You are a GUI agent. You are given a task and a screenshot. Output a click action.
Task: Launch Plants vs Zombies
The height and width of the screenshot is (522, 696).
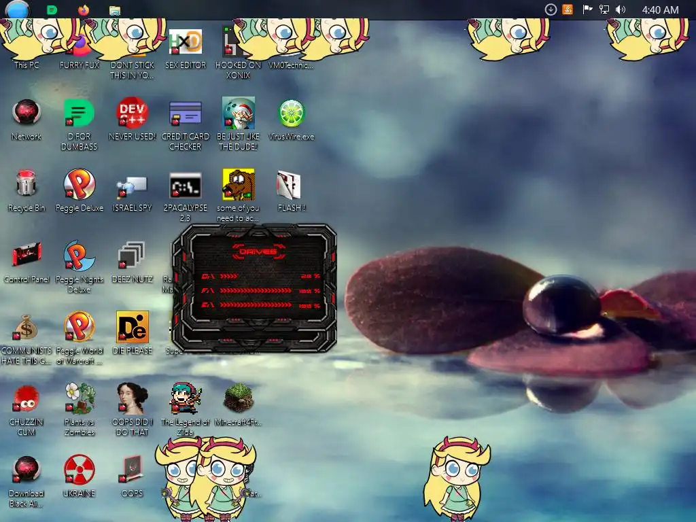click(x=80, y=409)
